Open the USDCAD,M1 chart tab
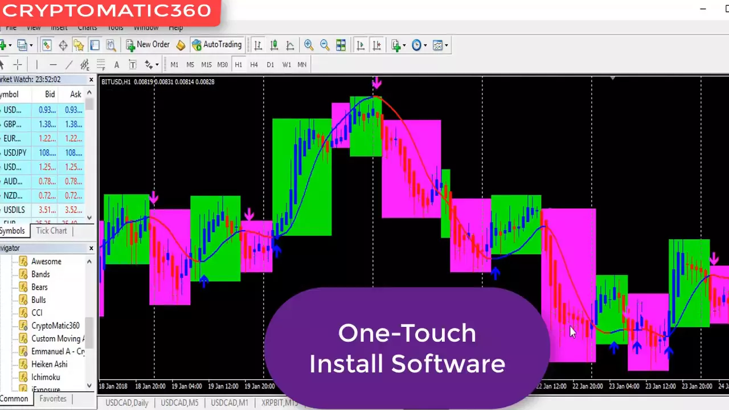The width and height of the screenshot is (729, 410). coord(230,403)
